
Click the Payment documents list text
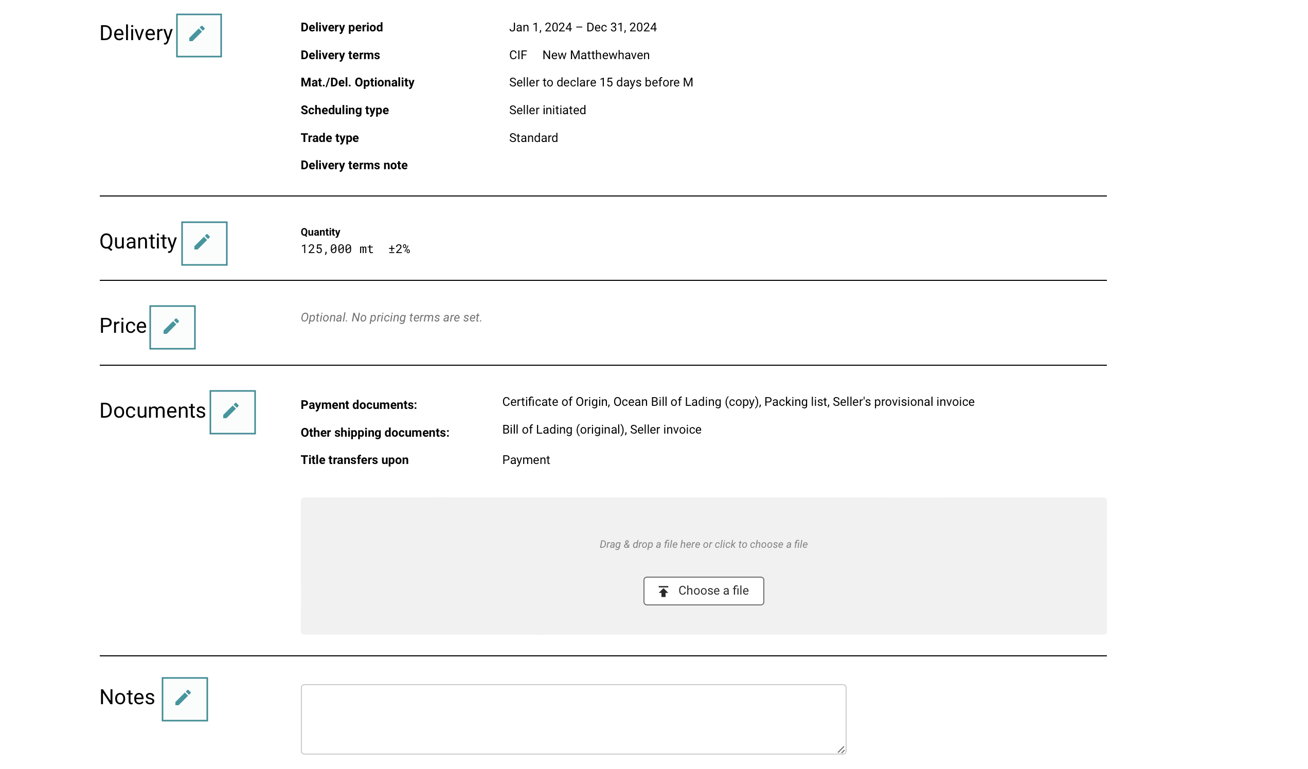(x=738, y=402)
